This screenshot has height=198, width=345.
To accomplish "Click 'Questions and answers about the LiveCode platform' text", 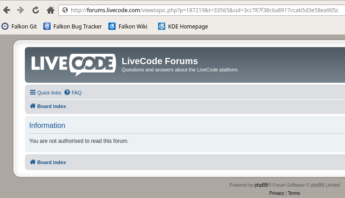I will [x=180, y=70].
